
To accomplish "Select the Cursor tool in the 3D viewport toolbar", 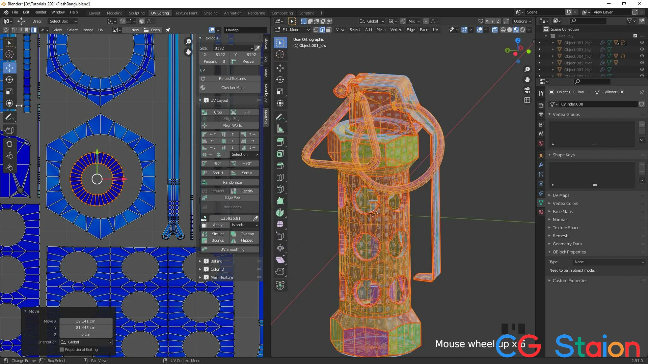I will (280, 54).
